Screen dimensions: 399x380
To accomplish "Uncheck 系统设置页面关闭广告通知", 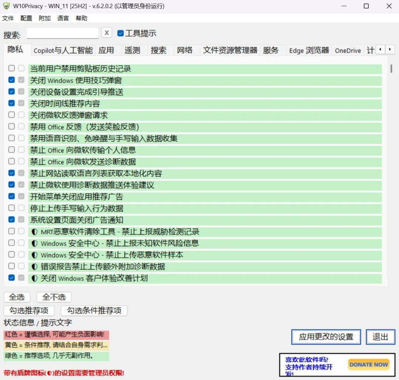I will (x=11, y=220).
